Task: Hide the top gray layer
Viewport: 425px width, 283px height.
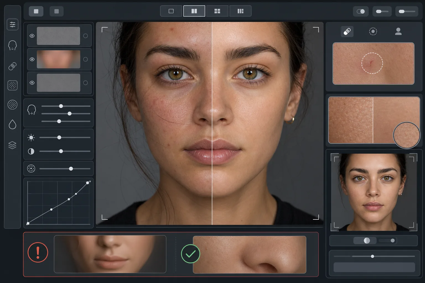Action: point(32,36)
